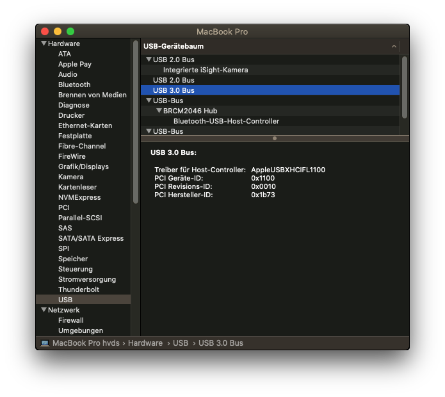
Task: Click MacBook Pro hvds in path bar
Action: coord(86,343)
